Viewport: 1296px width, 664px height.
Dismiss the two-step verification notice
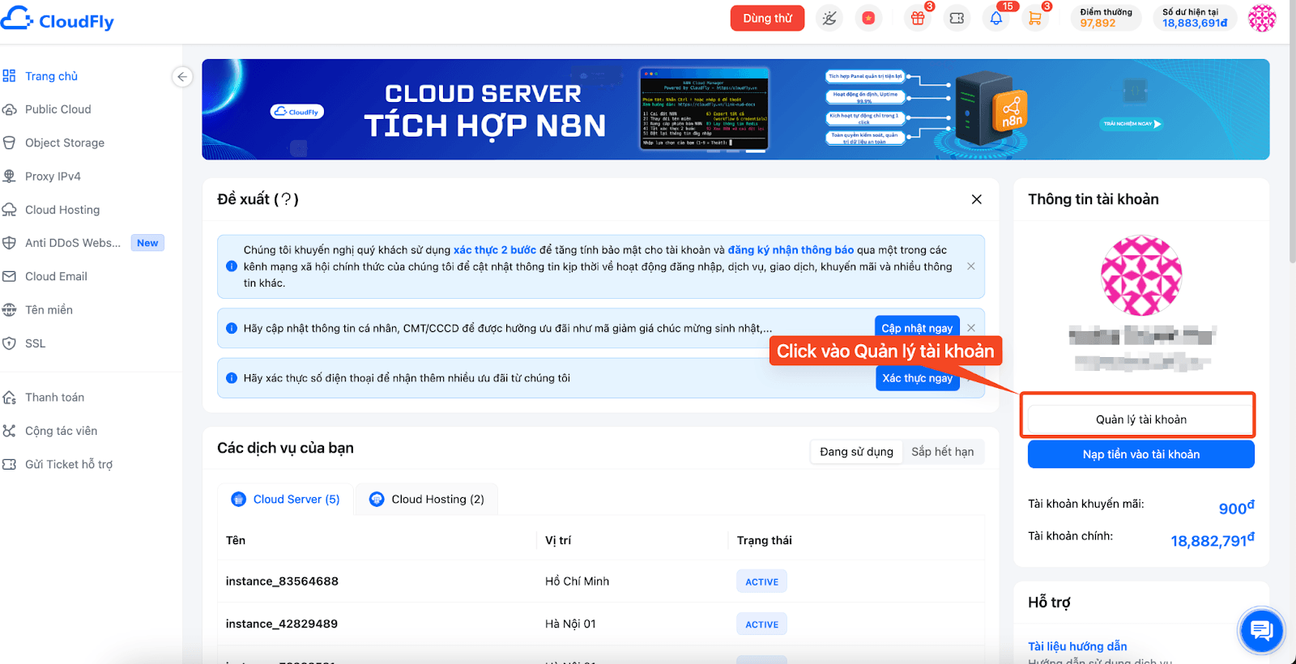tap(971, 266)
